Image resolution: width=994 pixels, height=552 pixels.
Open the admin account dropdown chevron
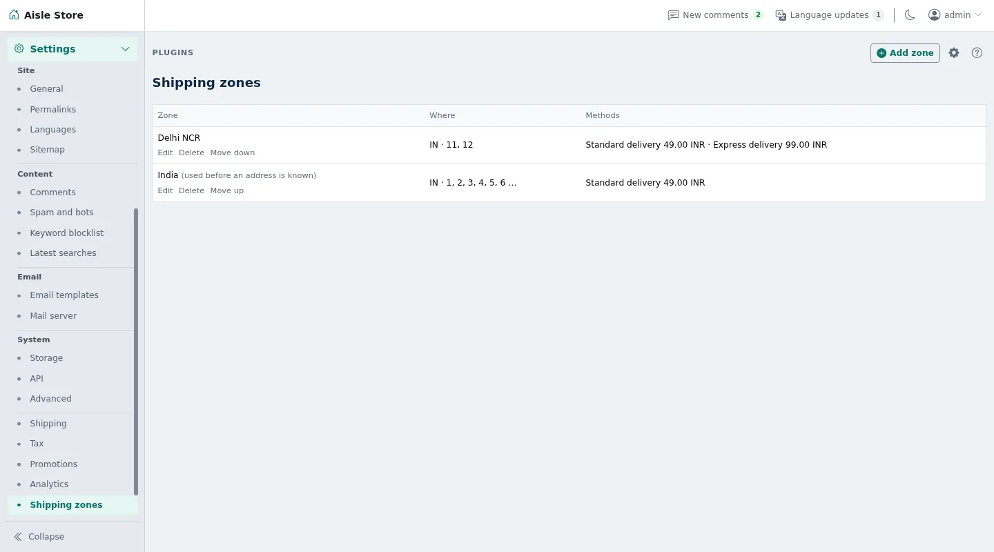pyautogui.click(x=977, y=15)
